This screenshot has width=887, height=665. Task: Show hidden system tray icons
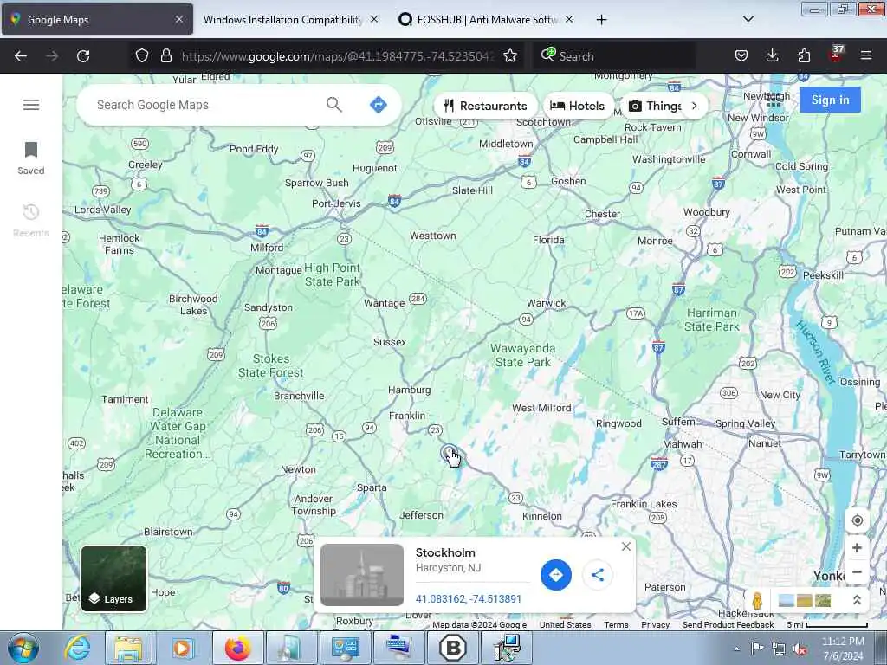736,649
